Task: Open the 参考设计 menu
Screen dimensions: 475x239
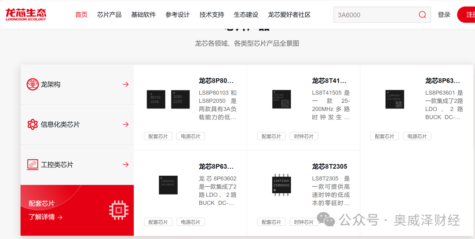Action: point(178,14)
